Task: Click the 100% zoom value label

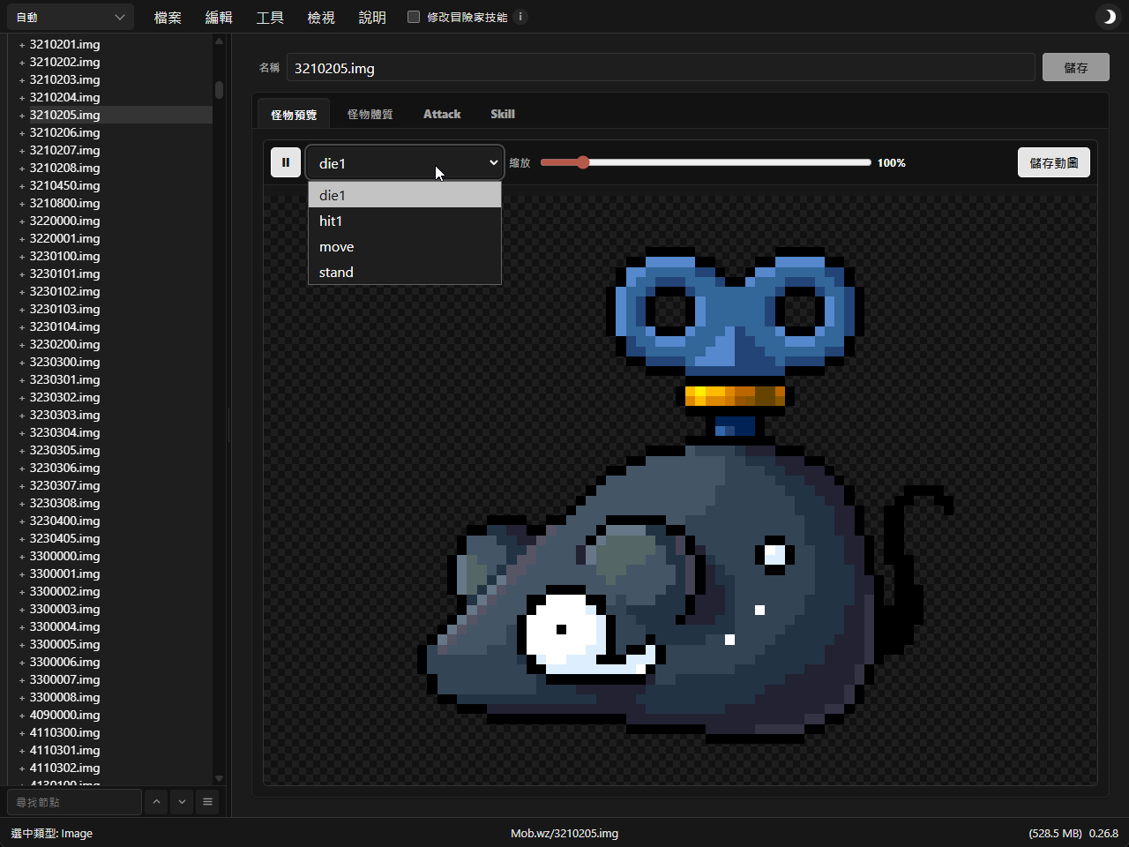Action: [892, 162]
